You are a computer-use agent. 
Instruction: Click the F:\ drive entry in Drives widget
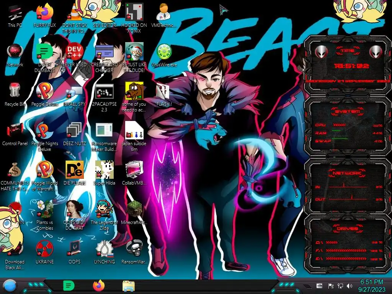[x=349, y=250]
